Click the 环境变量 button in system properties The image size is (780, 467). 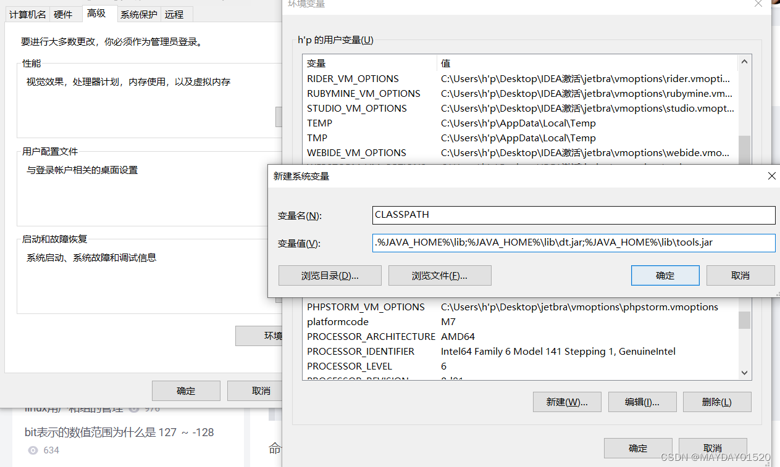pyautogui.click(x=259, y=336)
